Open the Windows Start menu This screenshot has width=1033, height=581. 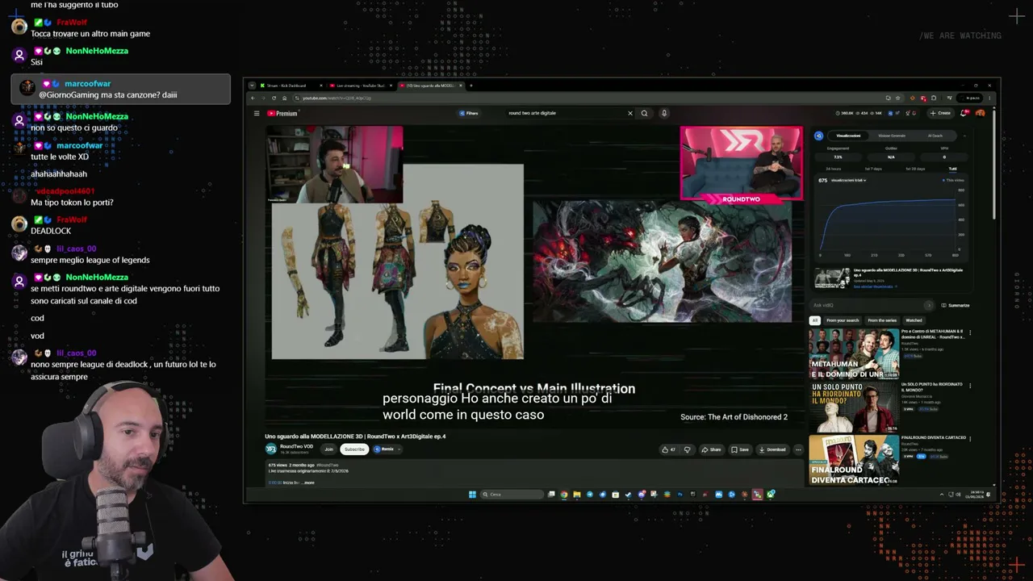(x=472, y=495)
